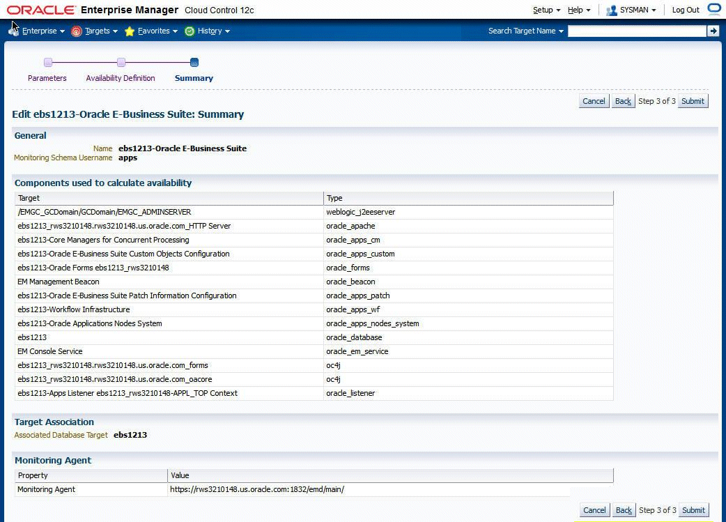726x522 pixels.
Task: Click the Value column header
Action: (390, 476)
